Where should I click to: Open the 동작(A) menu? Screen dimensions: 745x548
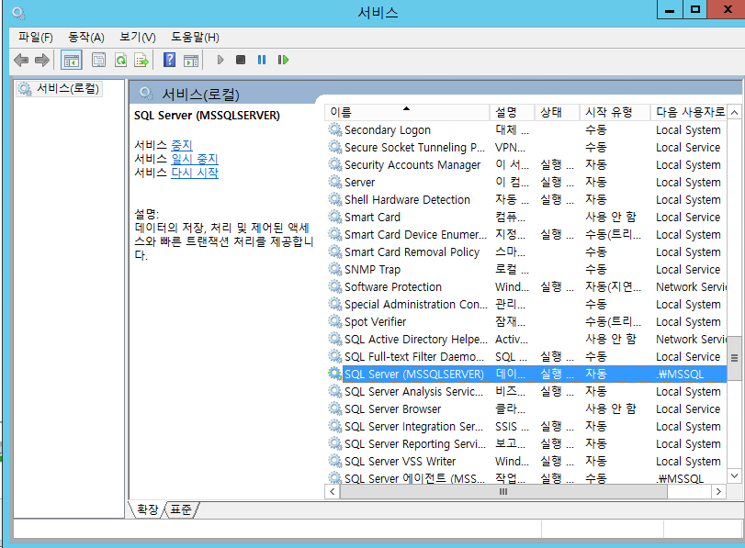coord(86,37)
